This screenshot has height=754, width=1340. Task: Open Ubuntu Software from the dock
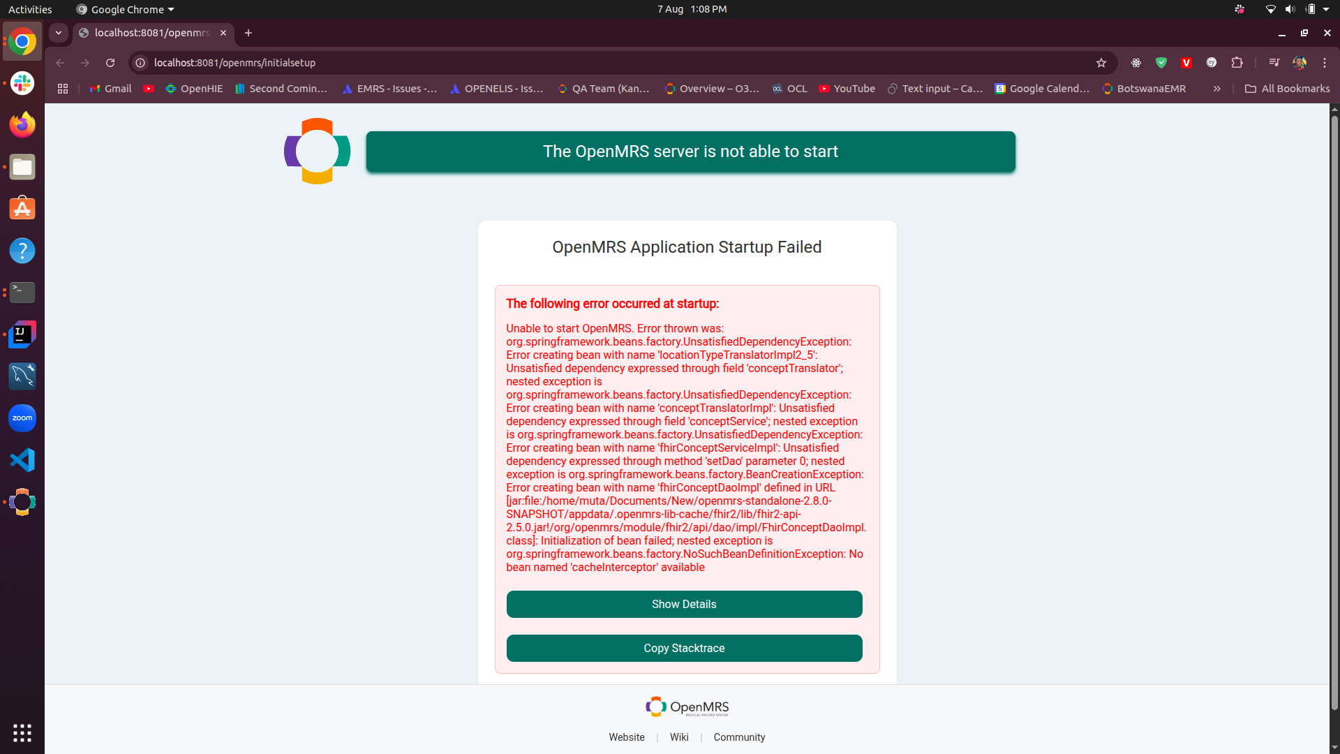click(22, 209)
